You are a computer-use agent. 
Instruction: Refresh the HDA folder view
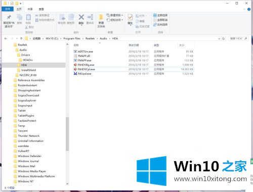tap(224, 38)
